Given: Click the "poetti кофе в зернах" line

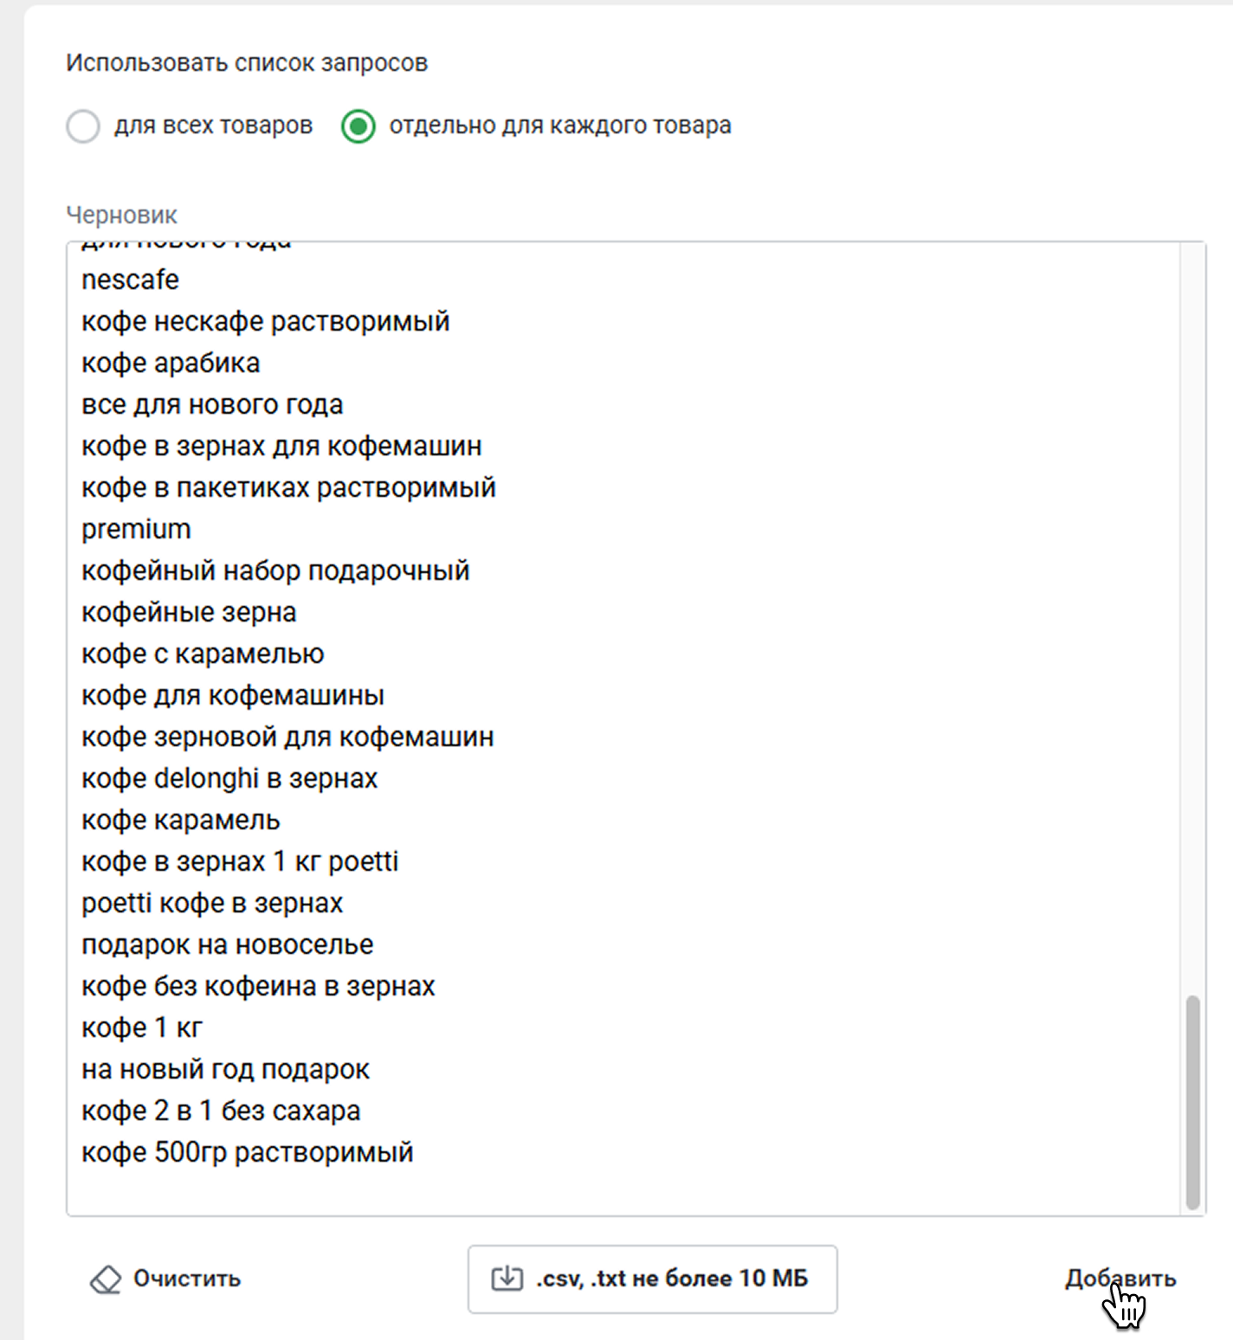Looking at the screenshot, I should tap(212, 903).
